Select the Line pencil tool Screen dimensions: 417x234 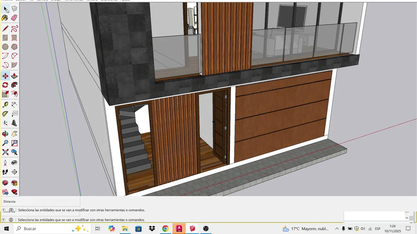(x=6, y=29)
